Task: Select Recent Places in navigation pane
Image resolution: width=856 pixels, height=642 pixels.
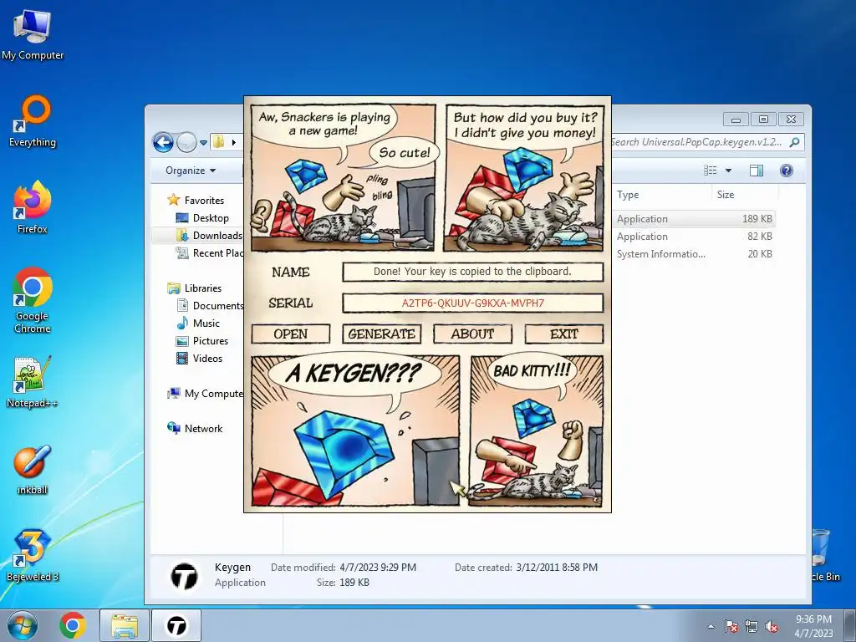Action: pos(217,252)
